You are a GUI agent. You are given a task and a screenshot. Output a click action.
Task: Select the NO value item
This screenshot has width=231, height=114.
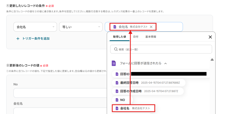tap(122, 100)
